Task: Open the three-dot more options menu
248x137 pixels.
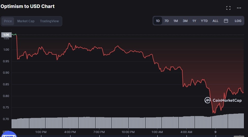Action: point(239,8)
